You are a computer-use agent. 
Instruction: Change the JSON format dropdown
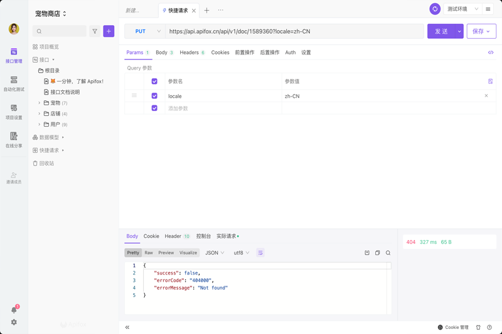click(215, 253)
